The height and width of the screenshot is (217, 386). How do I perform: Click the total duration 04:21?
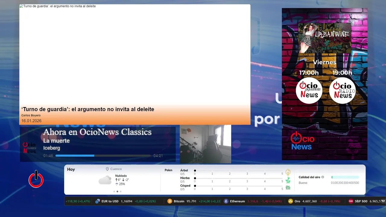pyautogui.click(x=158, y=156)
